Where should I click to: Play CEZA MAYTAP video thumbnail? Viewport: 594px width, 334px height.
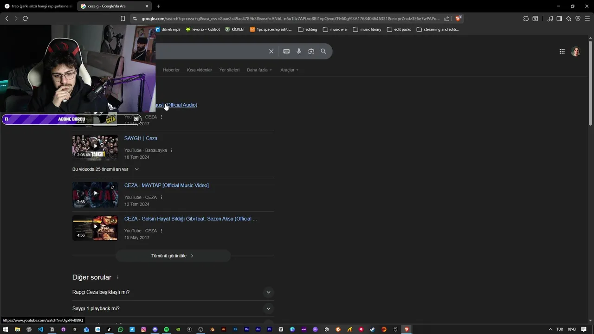point(95,194)
